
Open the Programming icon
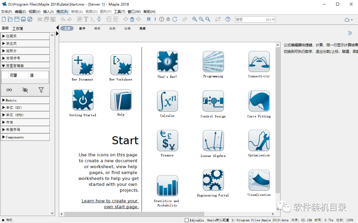pos(213,62)
